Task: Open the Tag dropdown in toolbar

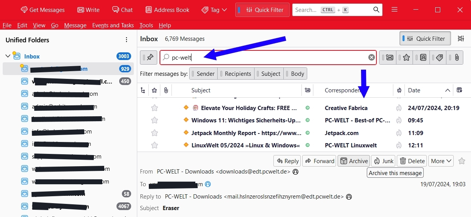Action: [214, 10]
